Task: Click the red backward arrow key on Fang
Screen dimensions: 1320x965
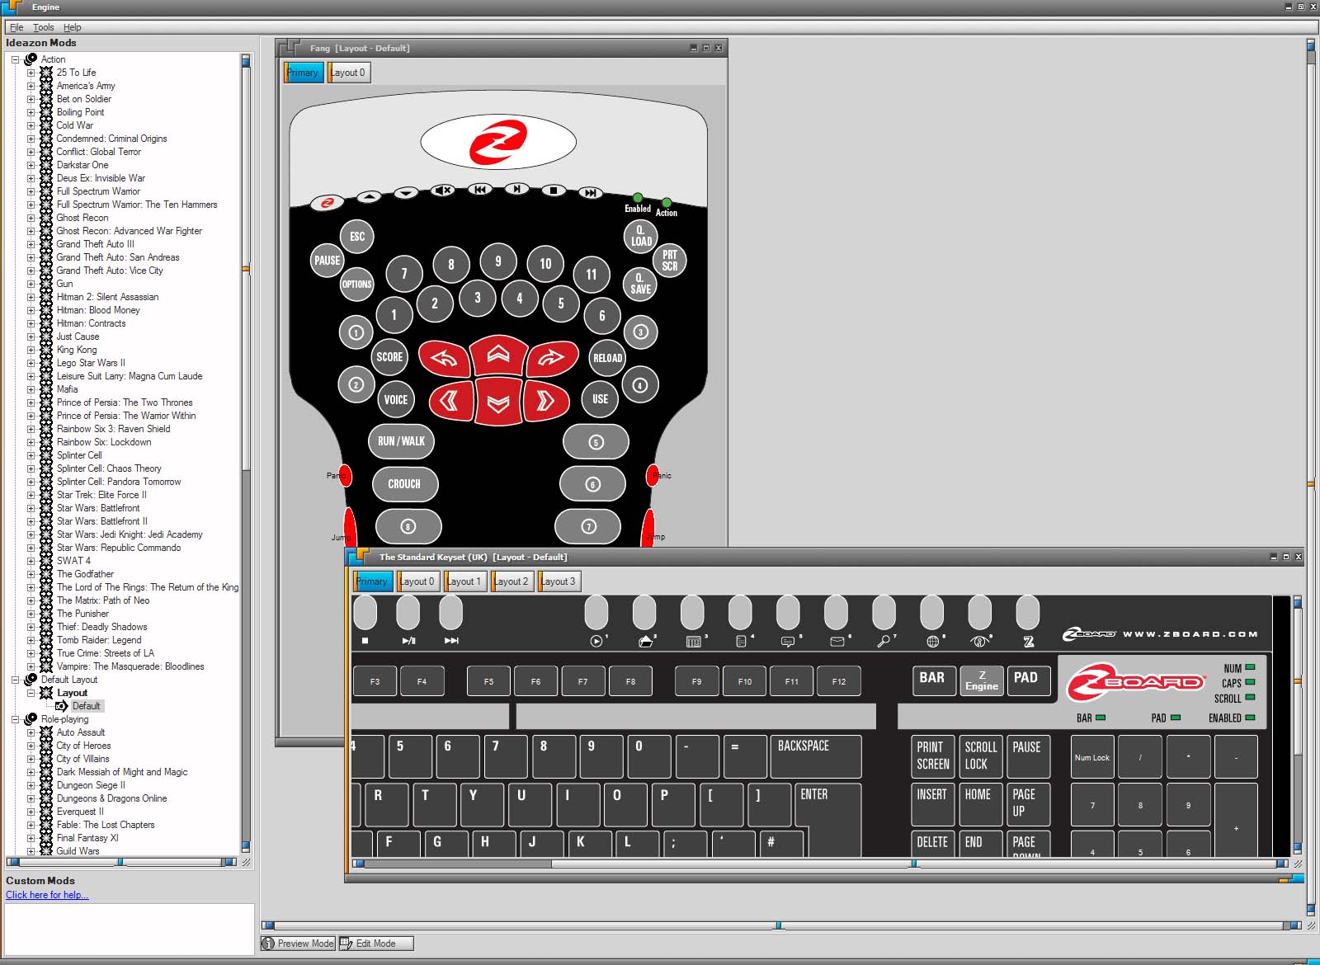Action: tap(498, 402)
